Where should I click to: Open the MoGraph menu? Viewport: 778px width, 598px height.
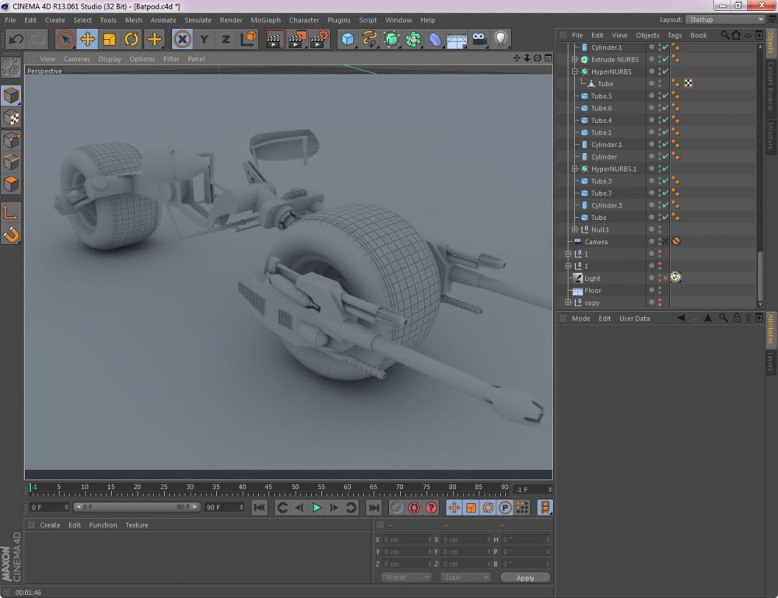265,20
